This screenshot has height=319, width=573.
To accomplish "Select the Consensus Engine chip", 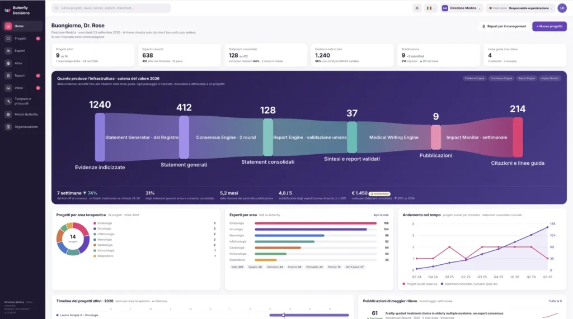I will pyautogui.click(x=501, y=78).
